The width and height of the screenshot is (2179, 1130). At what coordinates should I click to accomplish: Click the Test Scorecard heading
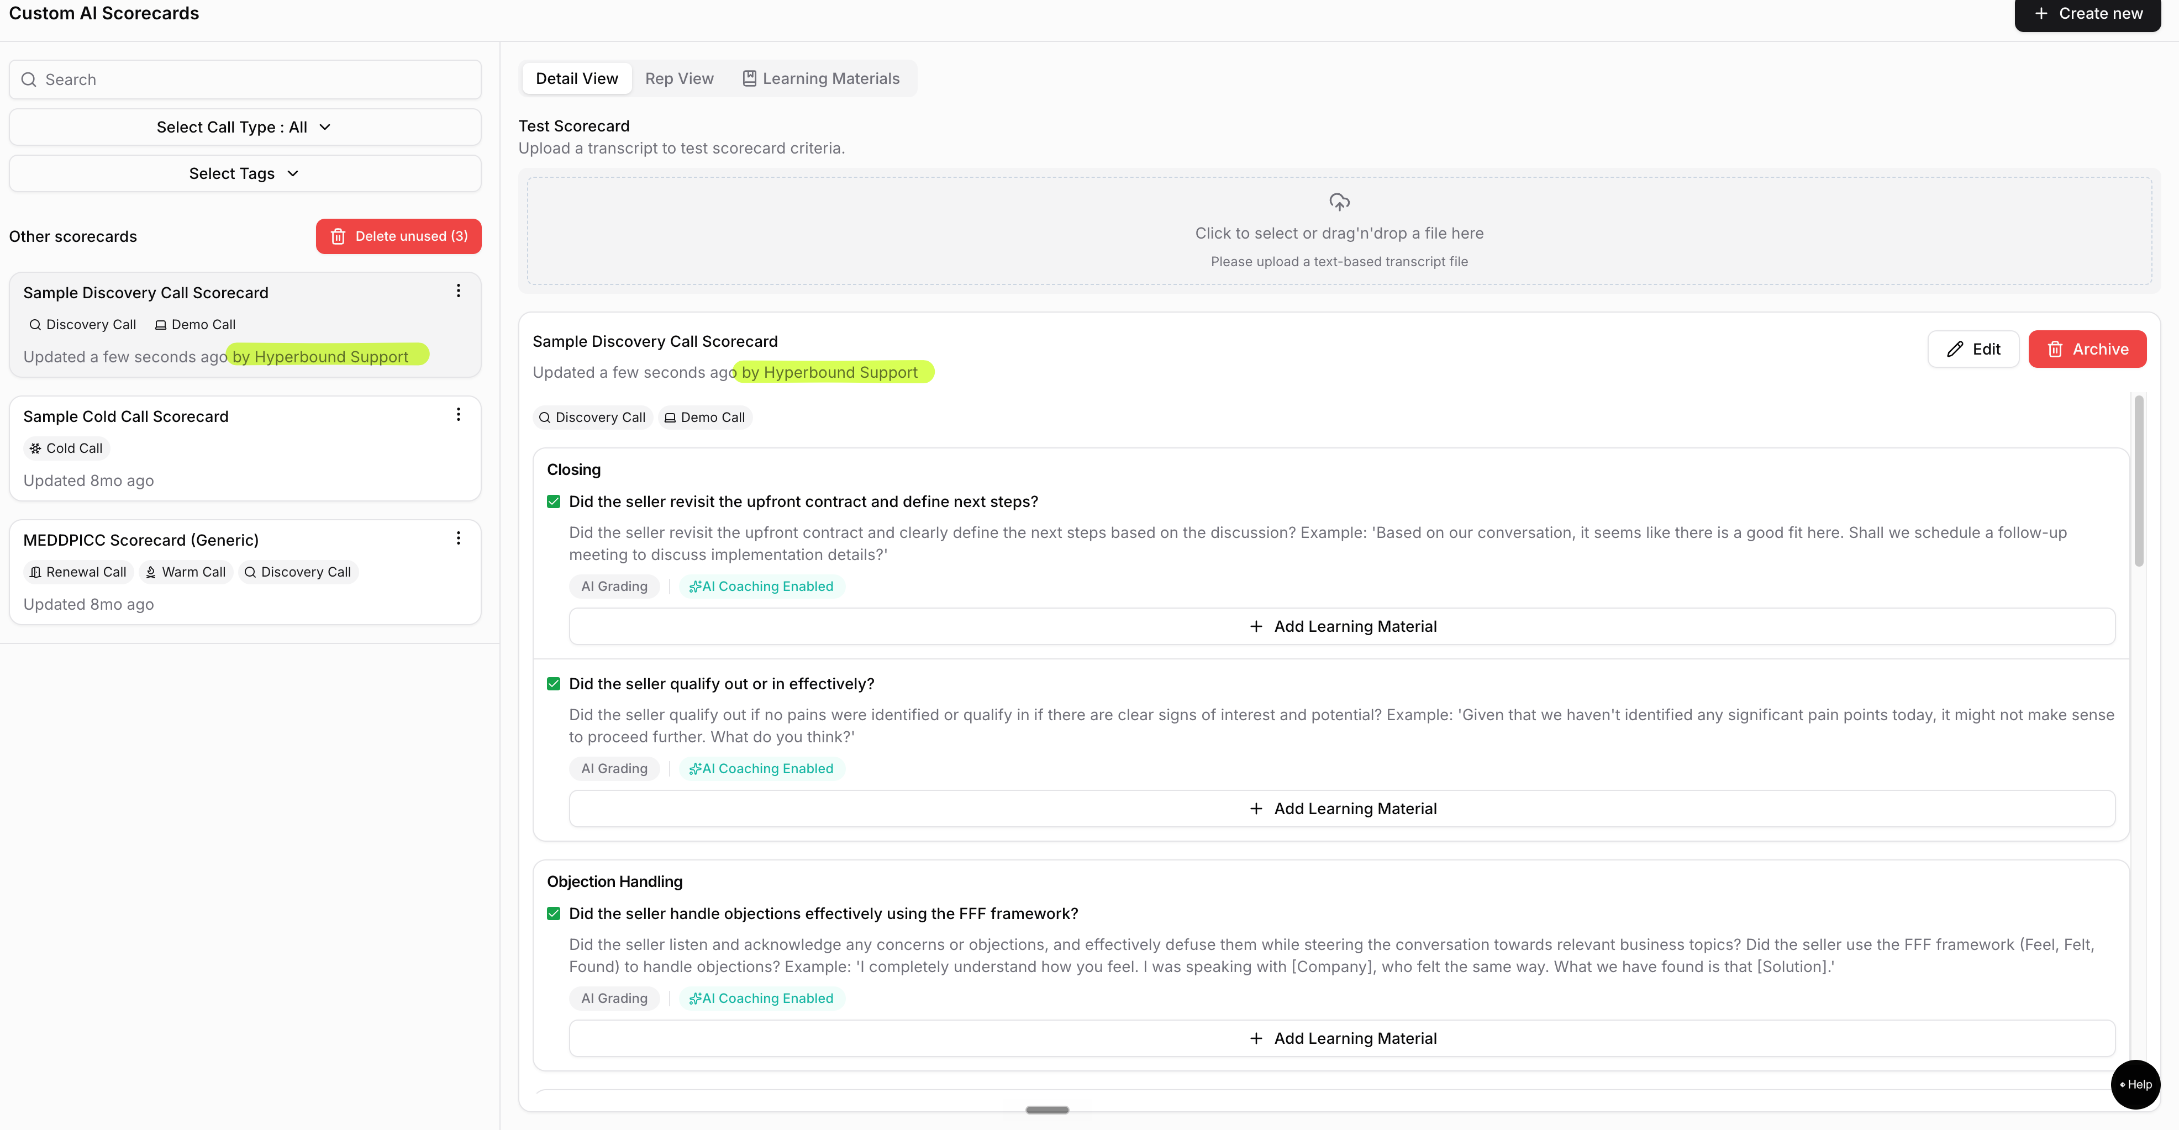pyautogui.click(x=573, y=126)
